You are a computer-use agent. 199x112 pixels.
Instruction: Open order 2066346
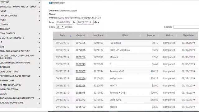coord(81,78)
